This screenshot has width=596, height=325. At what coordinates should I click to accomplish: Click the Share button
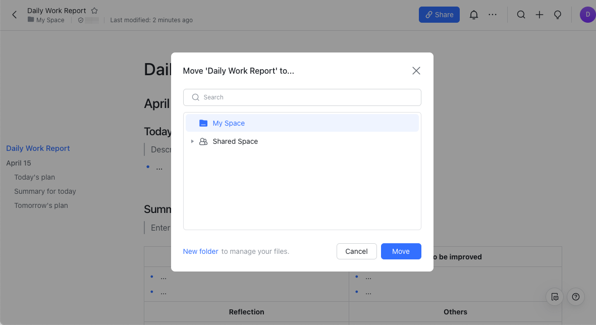click(439, 15)
